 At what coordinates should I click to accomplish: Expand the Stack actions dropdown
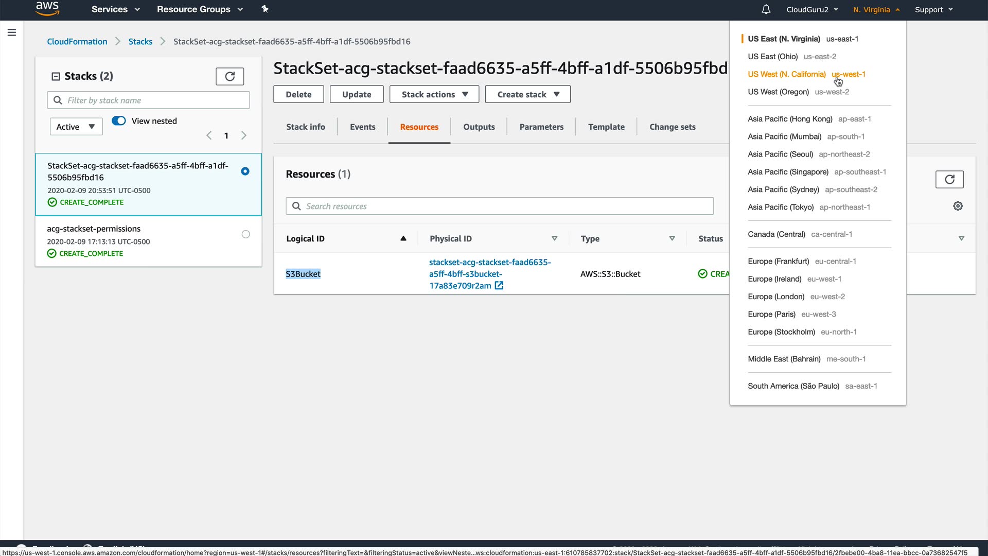click(x=434, y=94)
